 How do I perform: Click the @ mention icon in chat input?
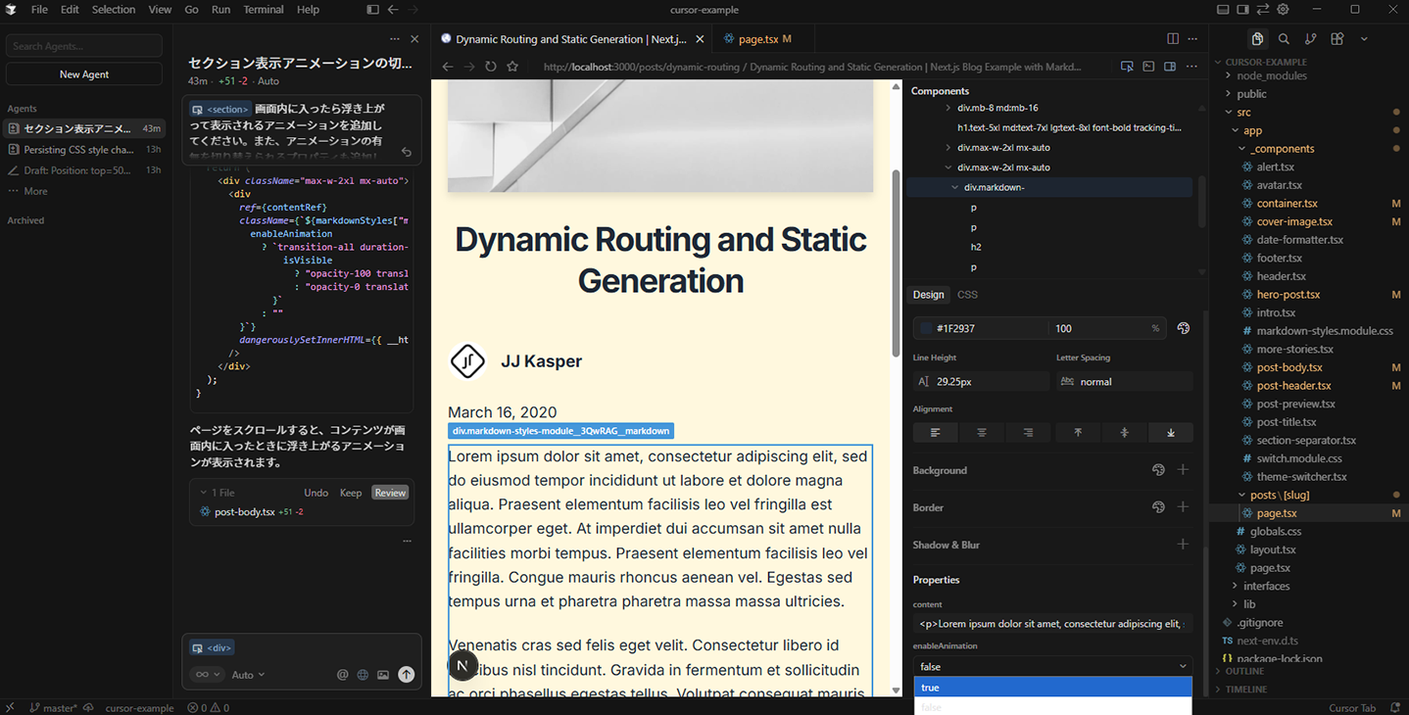click(341, 674)
